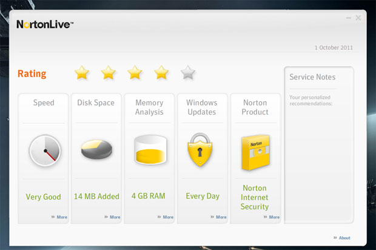
Task: Click the yellow Norton product box icon
Action: click(255, 152)
